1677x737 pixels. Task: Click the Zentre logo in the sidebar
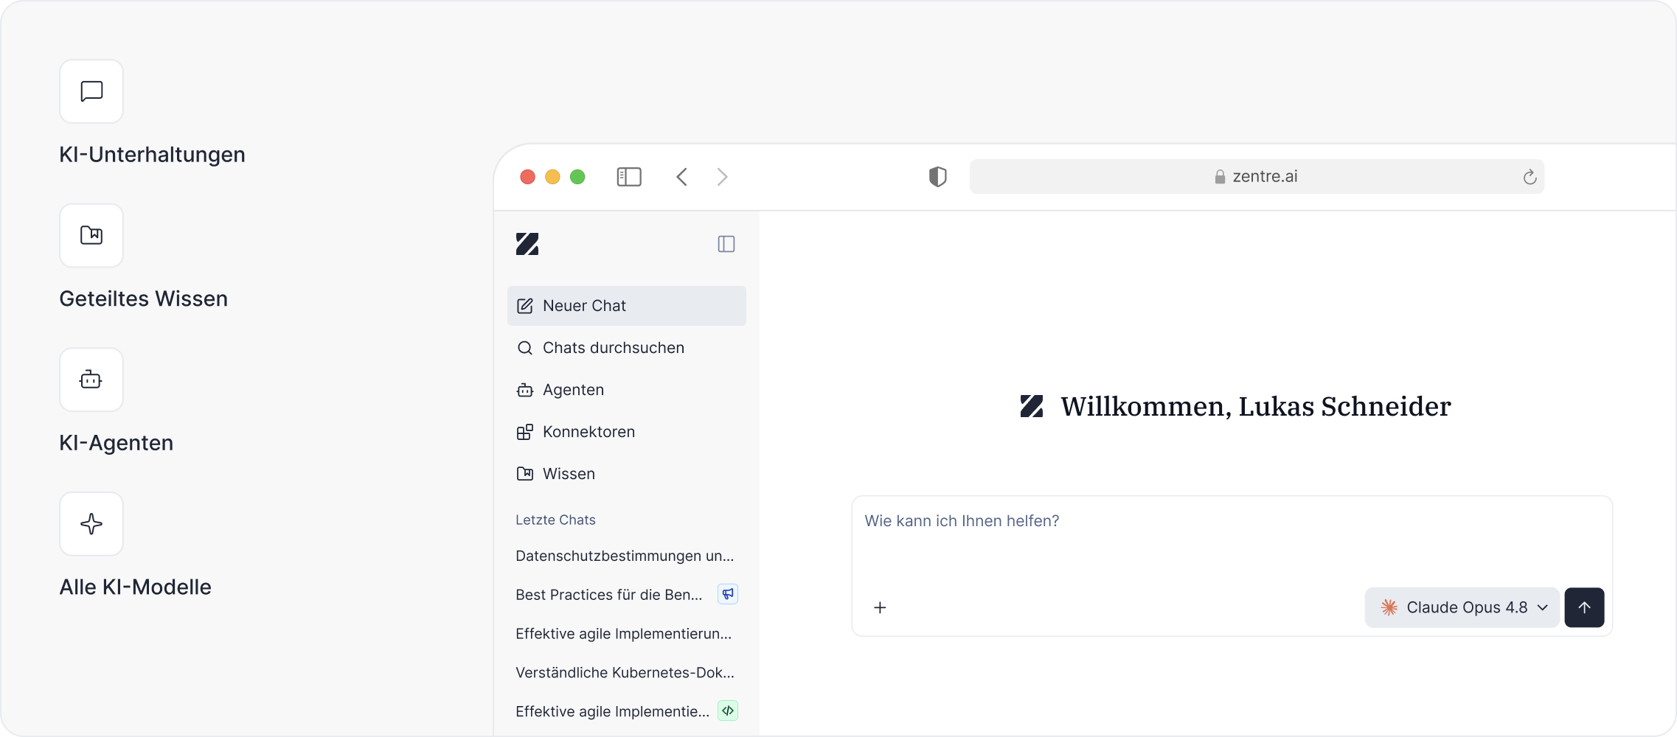tap(527, 244)
